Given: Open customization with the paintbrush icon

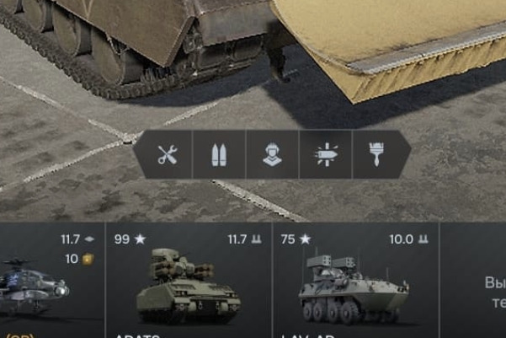Looking at the screenshot, I should [376, 155].
